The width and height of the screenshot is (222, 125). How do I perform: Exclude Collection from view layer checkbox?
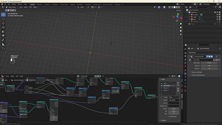tap(215, 12)
